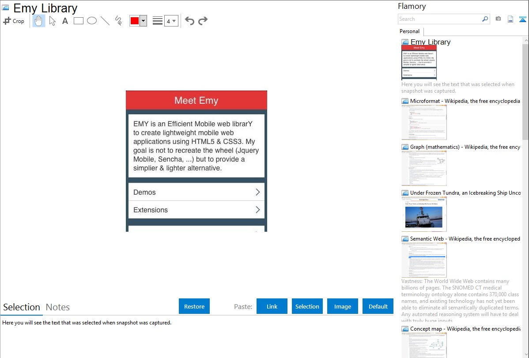529x358 pixels.
Task: Choose the arrow pointer tool
Action: coord(52,21)
